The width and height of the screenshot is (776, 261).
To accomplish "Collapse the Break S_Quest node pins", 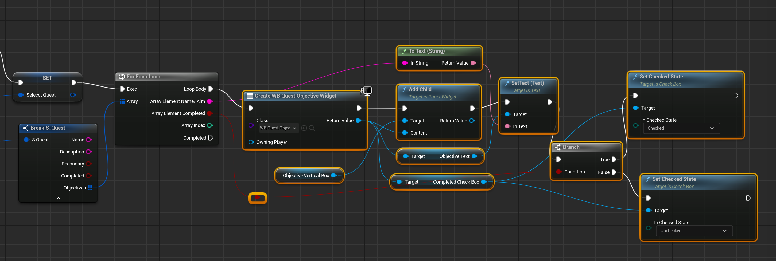I will [59, 198].
